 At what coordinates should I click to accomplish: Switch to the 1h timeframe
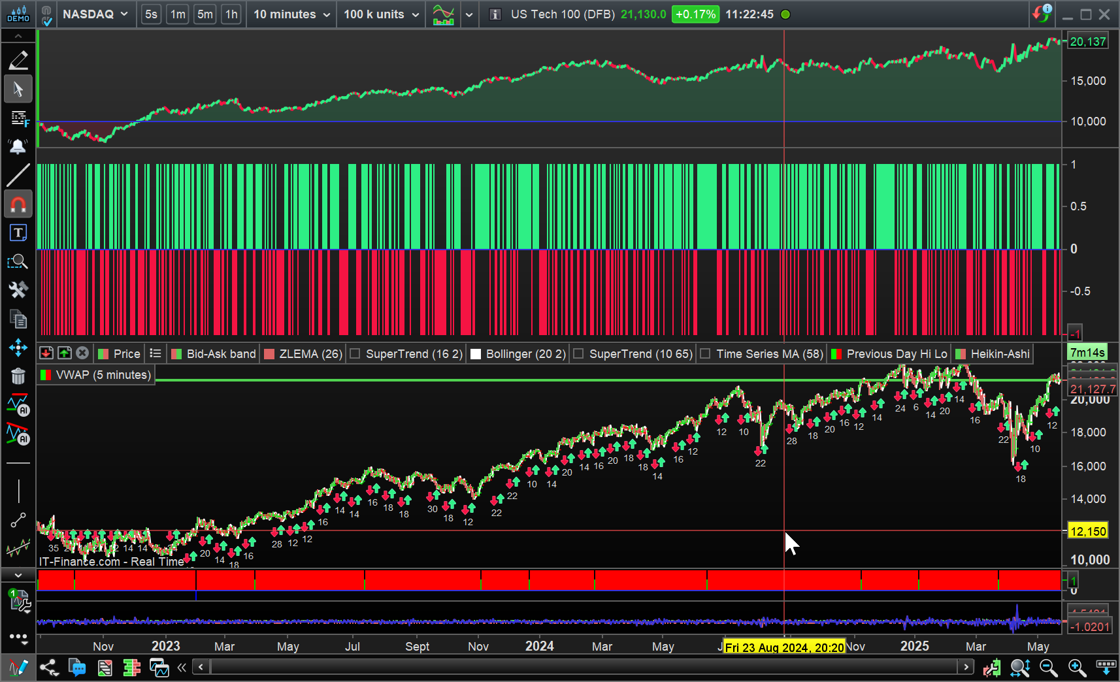coord(231,14)
